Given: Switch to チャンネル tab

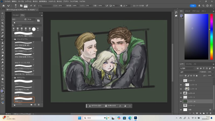Looking at the screenshot, I should (x=189, y=64).
